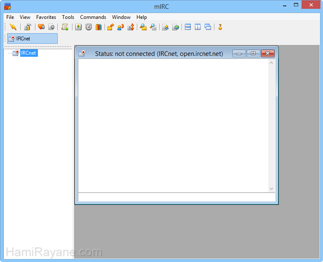Click the Status window scroll up arrow

pos(271,63)
